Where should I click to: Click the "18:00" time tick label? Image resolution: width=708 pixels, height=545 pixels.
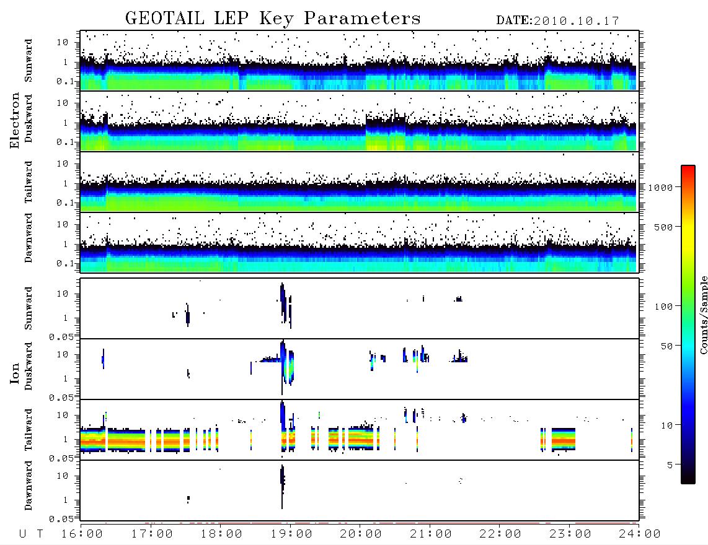click(222, 534)
